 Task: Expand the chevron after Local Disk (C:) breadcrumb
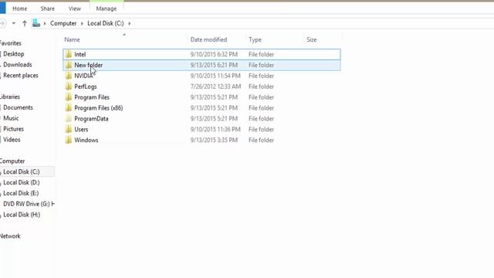click(x=129, y=23)
